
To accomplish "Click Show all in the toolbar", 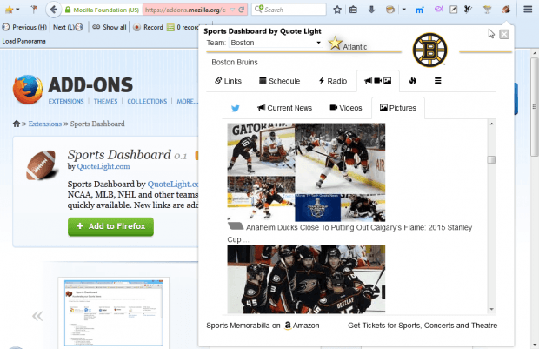I will click(110, 27).
